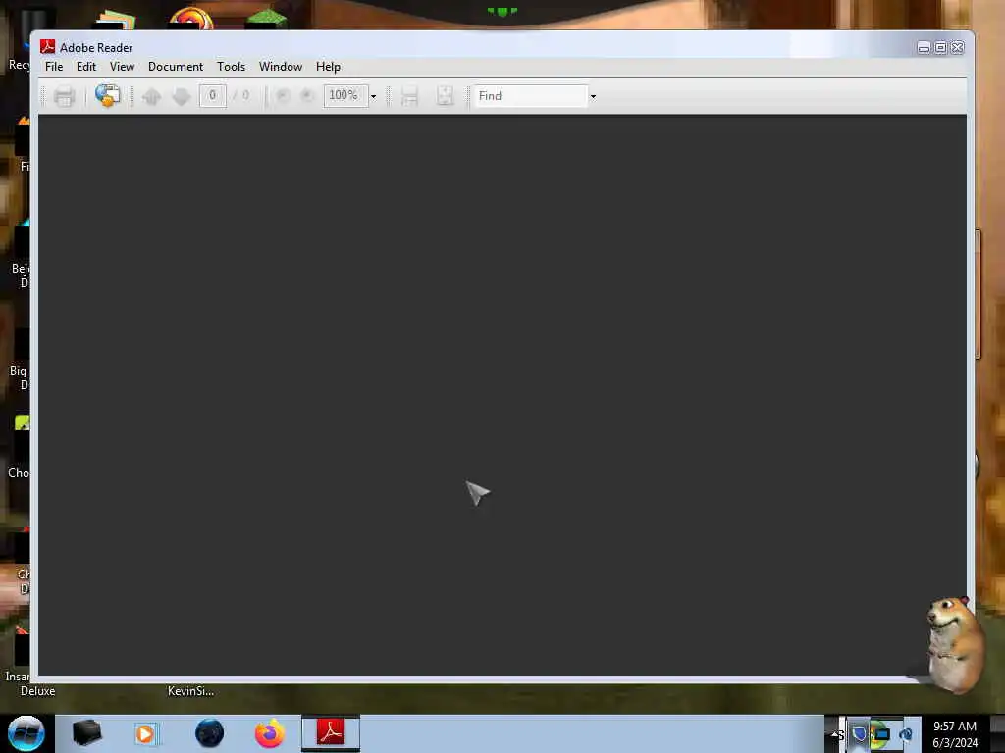Select the scrolling page view icon

(x=409, y=96)
